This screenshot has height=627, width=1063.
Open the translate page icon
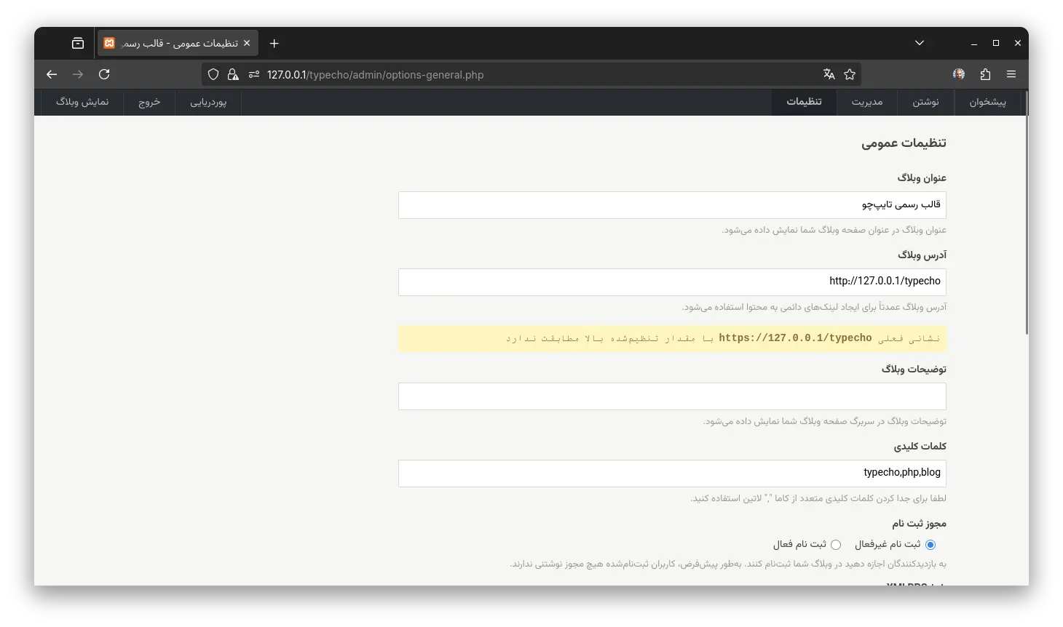[829, 74]
